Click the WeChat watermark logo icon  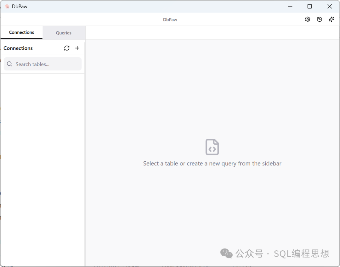[x=226, y=253]
